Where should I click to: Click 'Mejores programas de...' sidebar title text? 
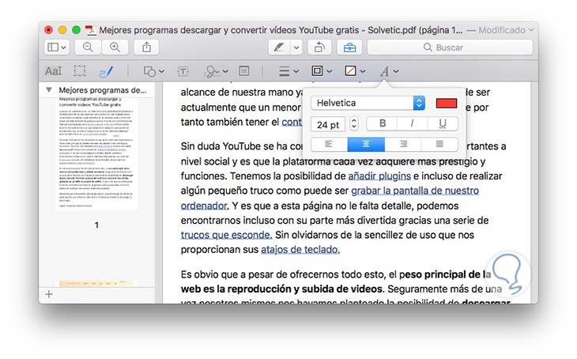pyautogui.click(x=102, y=90)
